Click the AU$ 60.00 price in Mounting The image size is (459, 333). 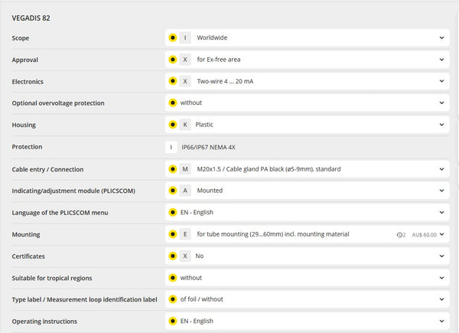click(x=424, y=234)
